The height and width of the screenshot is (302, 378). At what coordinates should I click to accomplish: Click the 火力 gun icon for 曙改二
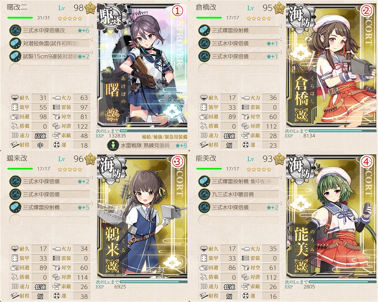56,98
